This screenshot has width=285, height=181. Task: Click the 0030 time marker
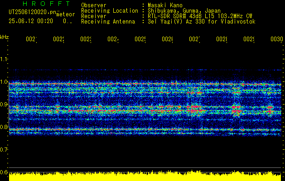point(277,39)
